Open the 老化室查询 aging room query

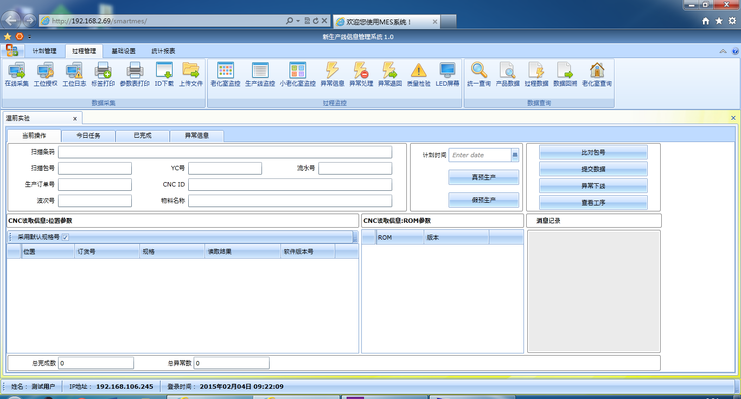coord(597,74)
